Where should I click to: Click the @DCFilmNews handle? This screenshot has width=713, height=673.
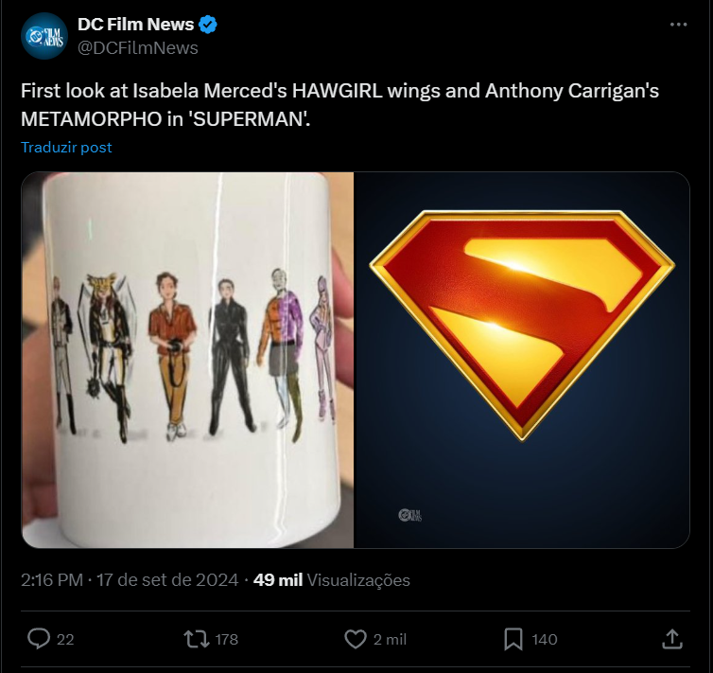[x=137, y=47]
